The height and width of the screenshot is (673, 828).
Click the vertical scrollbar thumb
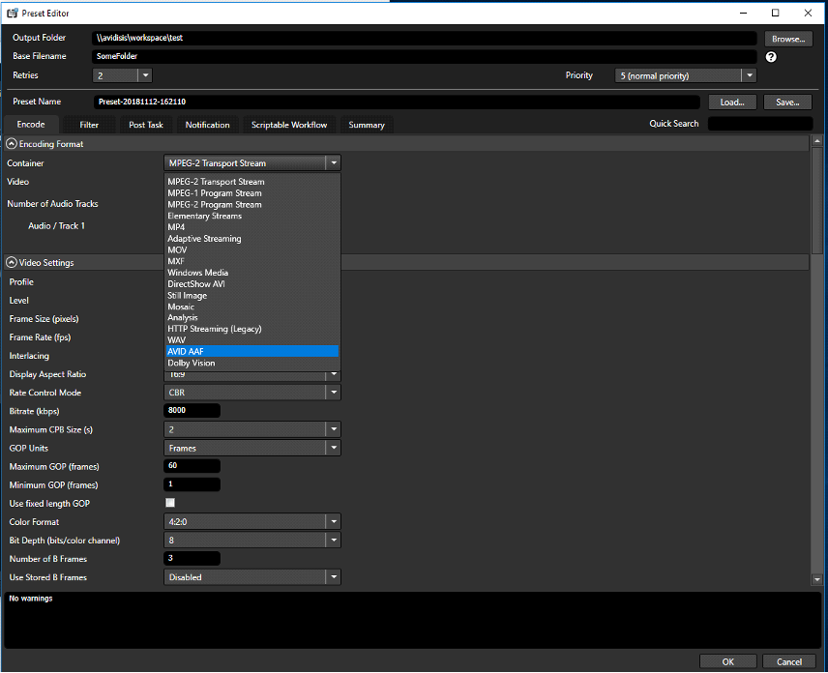[817, 200]
